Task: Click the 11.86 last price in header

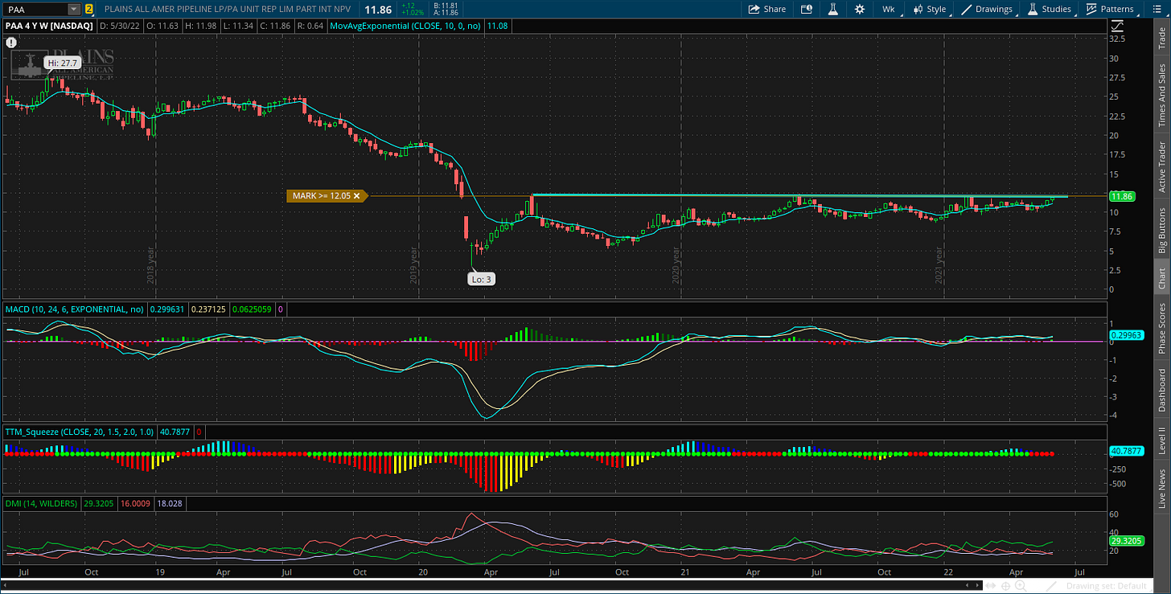Action: [x=376, y=9]
